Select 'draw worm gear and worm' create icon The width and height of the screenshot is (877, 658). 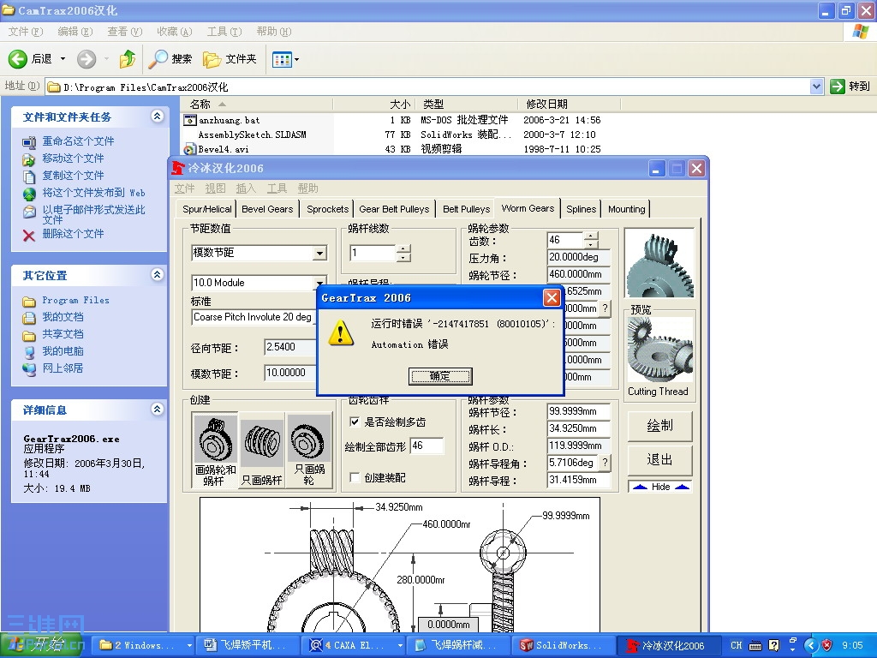coord(215,451)
